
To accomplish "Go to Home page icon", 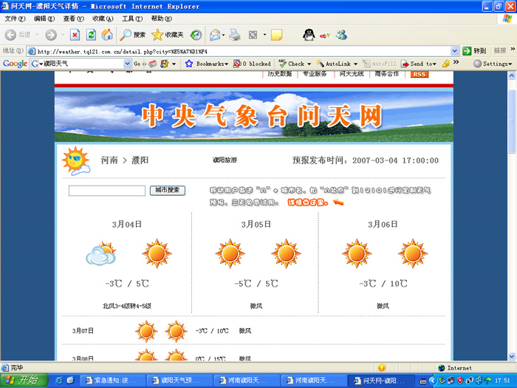I will pyautogui.click(x=107, y=35).
